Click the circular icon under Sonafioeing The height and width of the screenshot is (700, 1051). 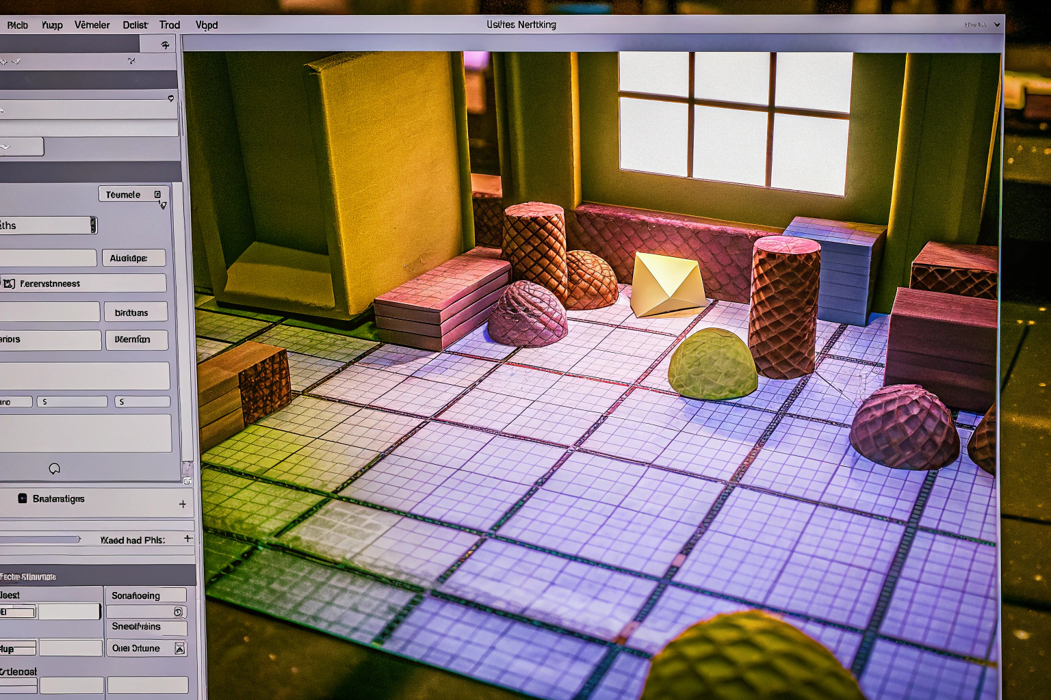point(178,612)
